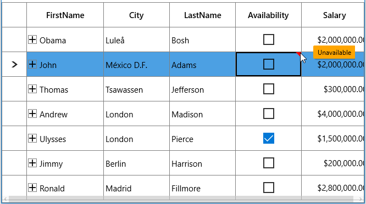Click the red error corner marker
Screen dimensions: 366x204
point(299,54)
